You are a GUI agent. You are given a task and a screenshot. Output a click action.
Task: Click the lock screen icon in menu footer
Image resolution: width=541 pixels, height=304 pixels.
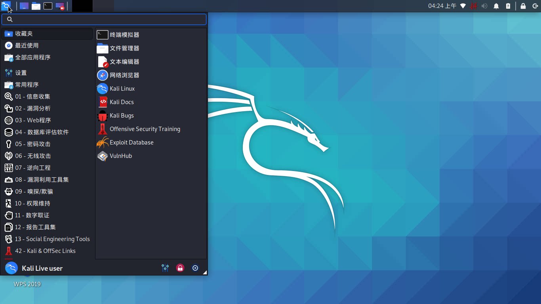tap(180, 268)
